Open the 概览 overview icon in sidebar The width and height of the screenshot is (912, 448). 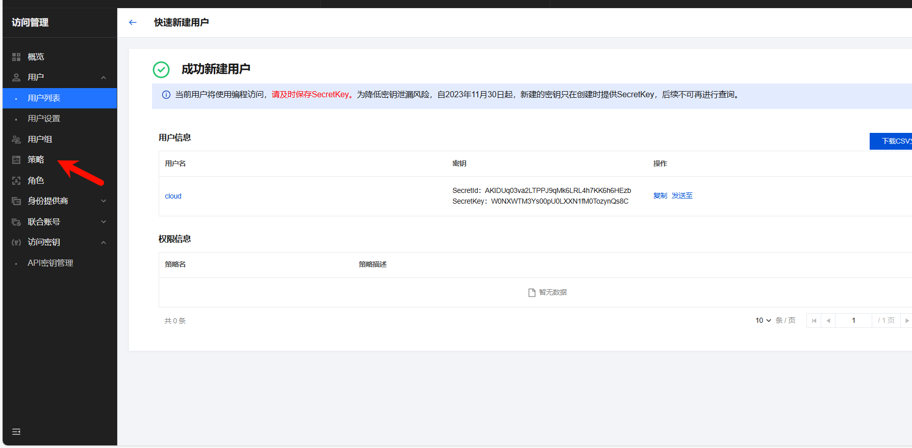(16, 57)
